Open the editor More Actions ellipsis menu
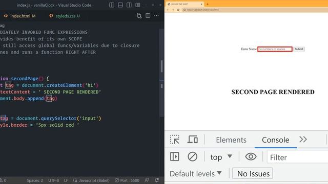Viewport: 328px width, 184px height. tap(156, 16)
